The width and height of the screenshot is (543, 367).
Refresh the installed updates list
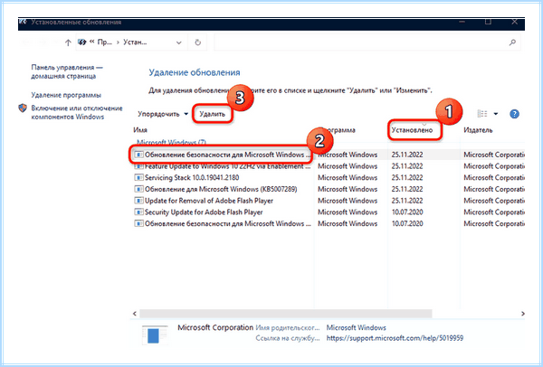(197, 42)
